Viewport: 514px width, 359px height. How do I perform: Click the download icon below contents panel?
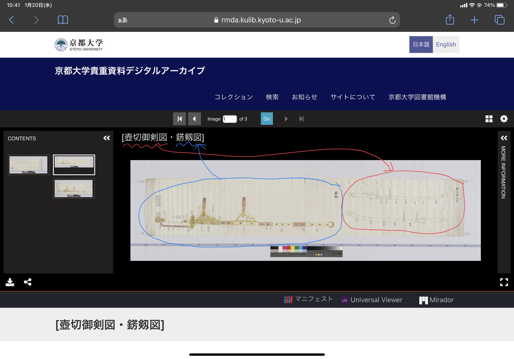10,282
